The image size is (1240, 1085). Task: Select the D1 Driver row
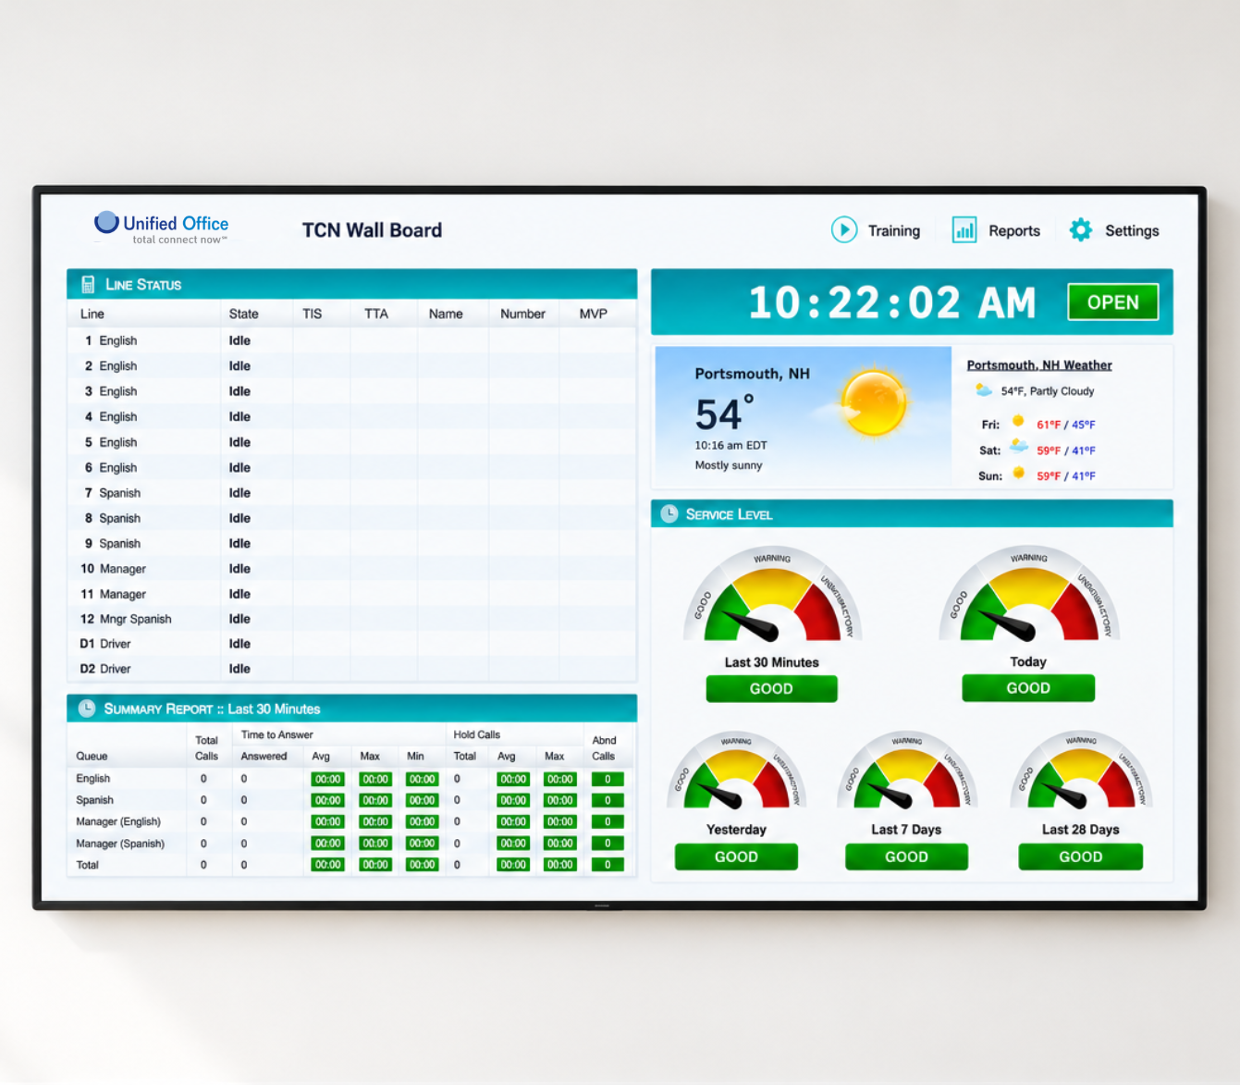(351, 644)
